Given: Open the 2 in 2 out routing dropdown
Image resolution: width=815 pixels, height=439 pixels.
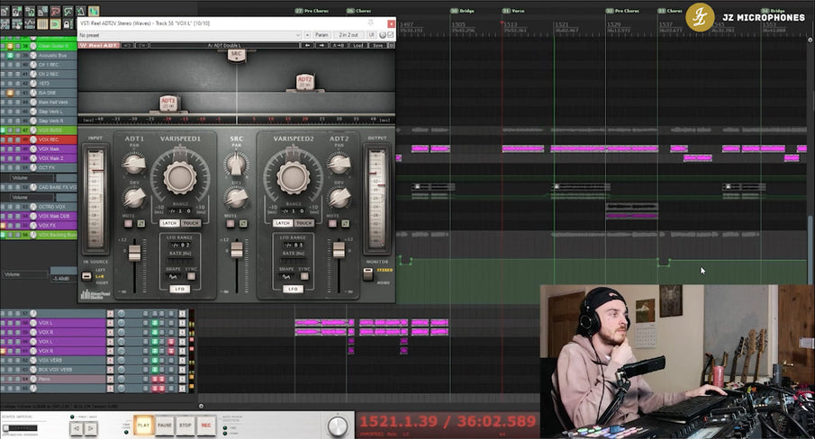Looking at the screenshot, I should tap(349, 35).
